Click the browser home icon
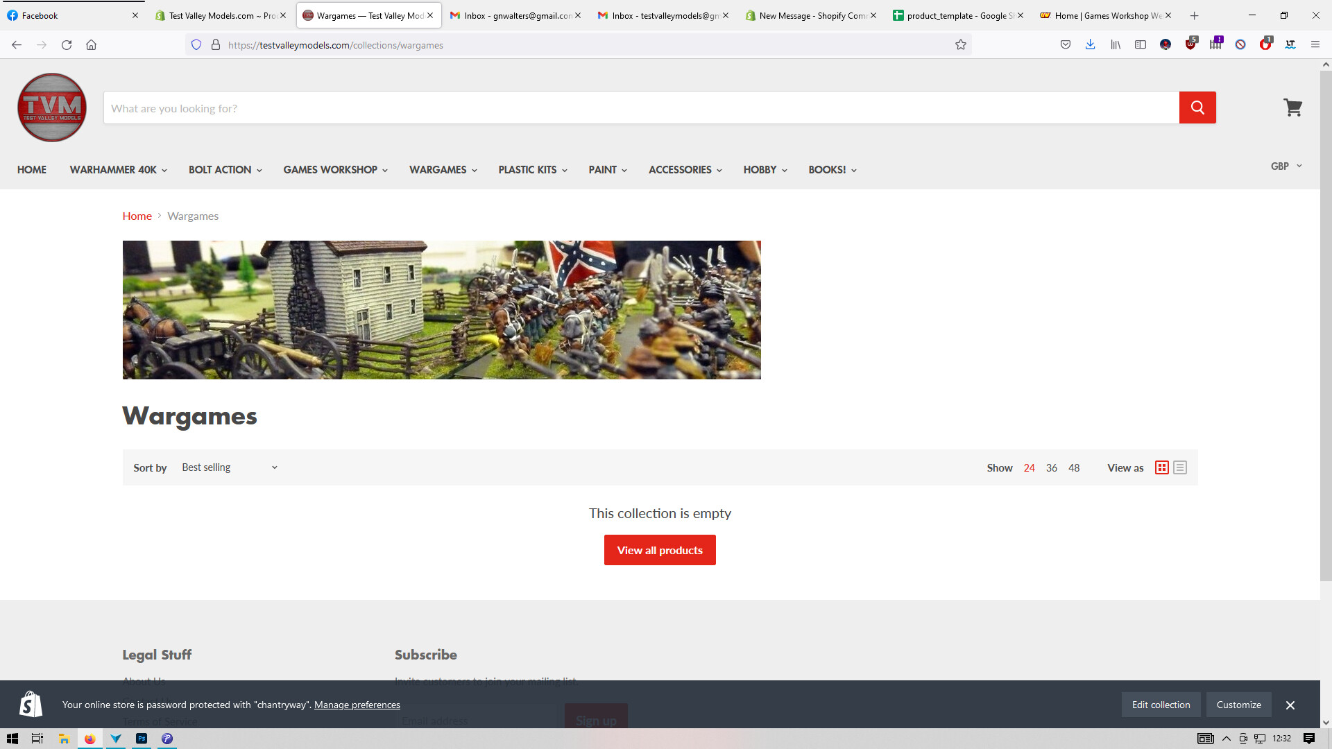The width and height of the screenshot is (1332, 749). click(x=91, y=45)
